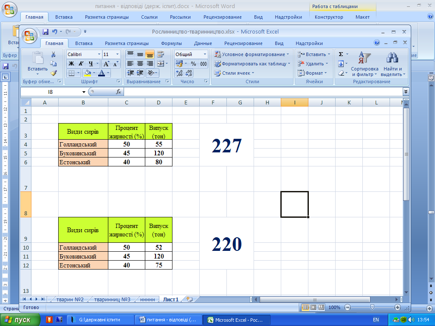This screenshot has width=435, height=326.
Task: Open the Общий number format dropdown
Action: 205,54
